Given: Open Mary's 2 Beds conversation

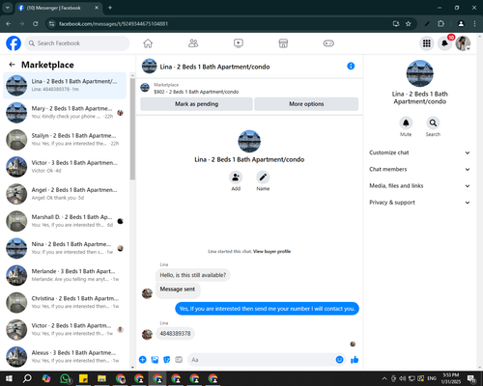Looking at the screenshot, I should [65, 113].
